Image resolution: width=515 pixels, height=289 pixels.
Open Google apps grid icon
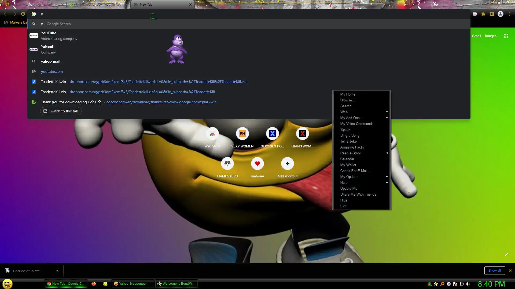pos(506,36)
